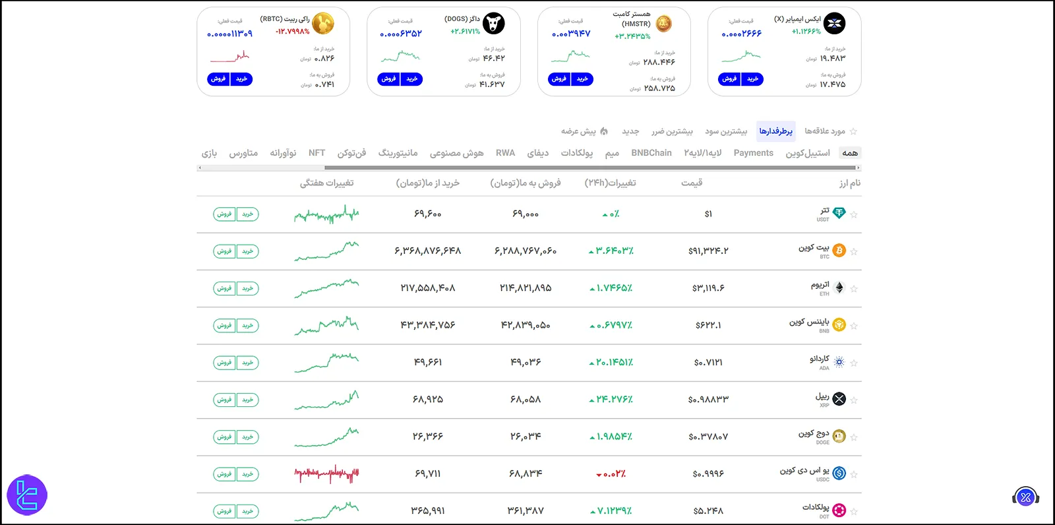
Task: Select the پرطرفدارها (popular) tab
Action: 775,131
